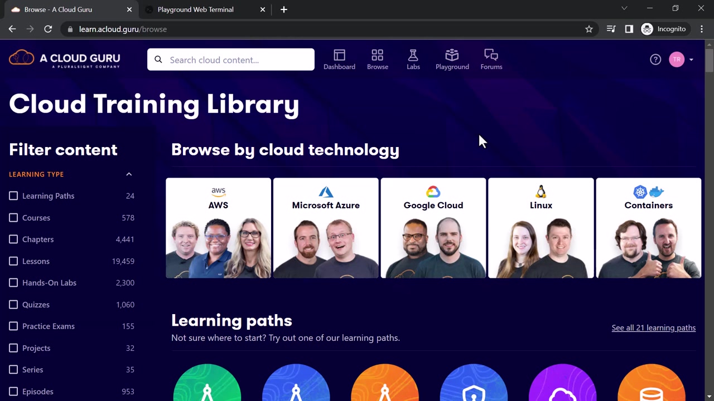Click the Labs menu label
The height and width of the screenshot is (401, 714).
click(x=413, y=67)
